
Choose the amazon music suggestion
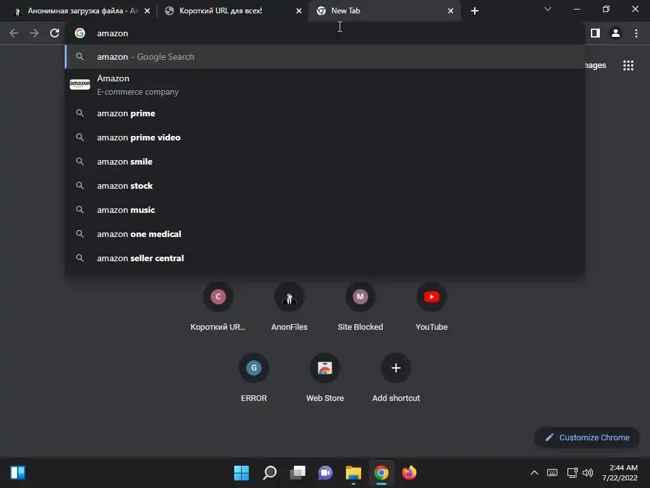tap(324, 210)
